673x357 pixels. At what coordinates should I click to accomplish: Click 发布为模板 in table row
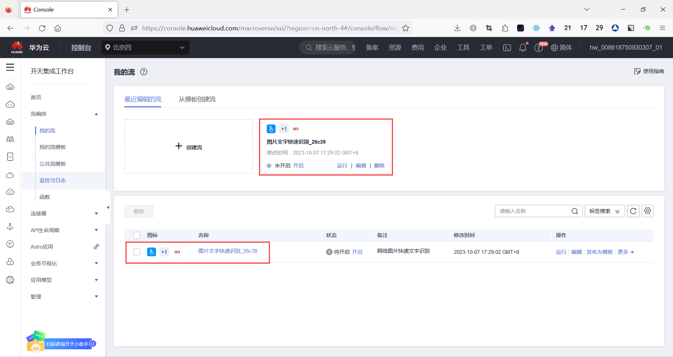click(600, 252)
